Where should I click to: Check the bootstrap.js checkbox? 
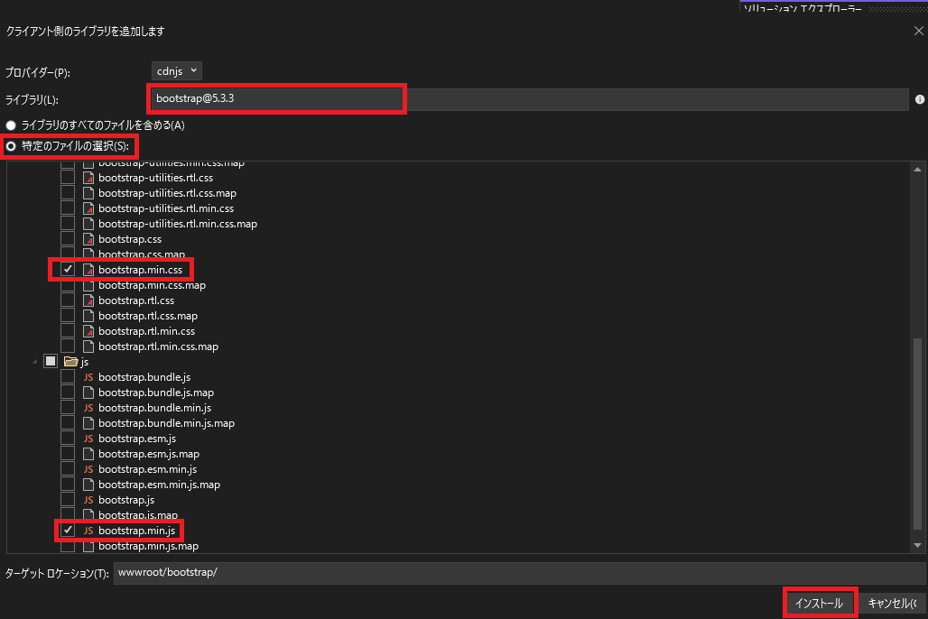coord(68,500)
